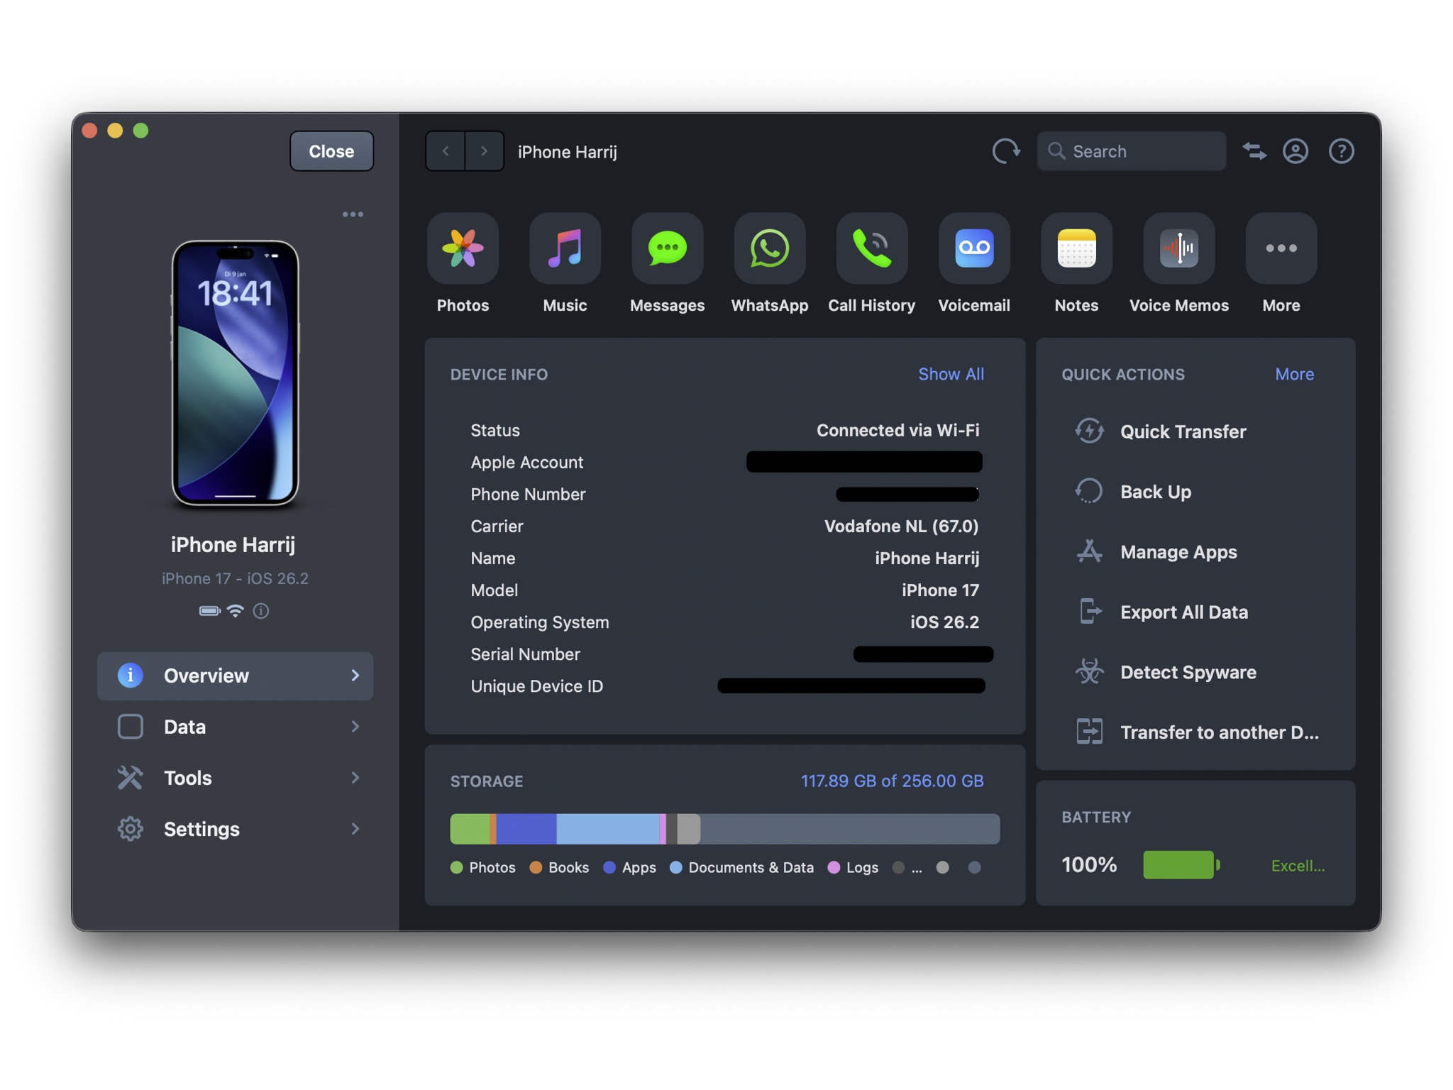
Task: Open WhatsApp data
Action: (x=769, y=248)
